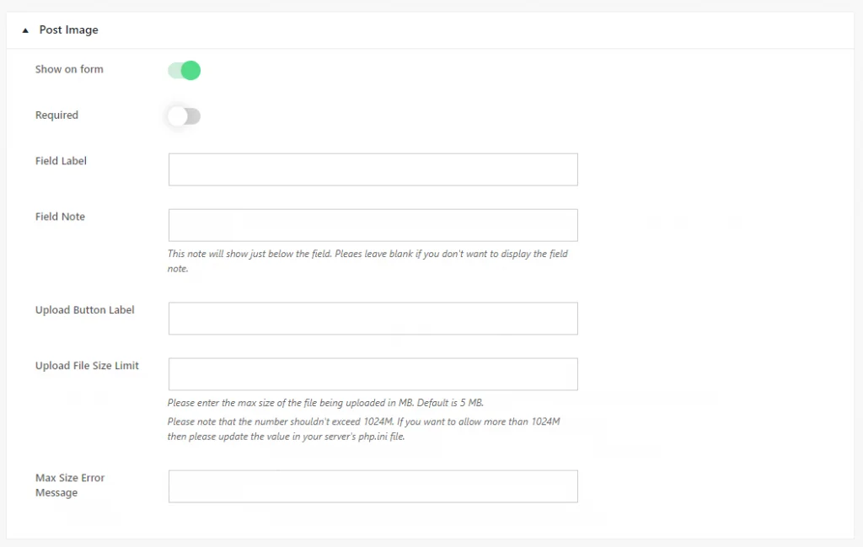Click into the Field Note input
This screenshot has height=547, width=863.
pos(373,225)
